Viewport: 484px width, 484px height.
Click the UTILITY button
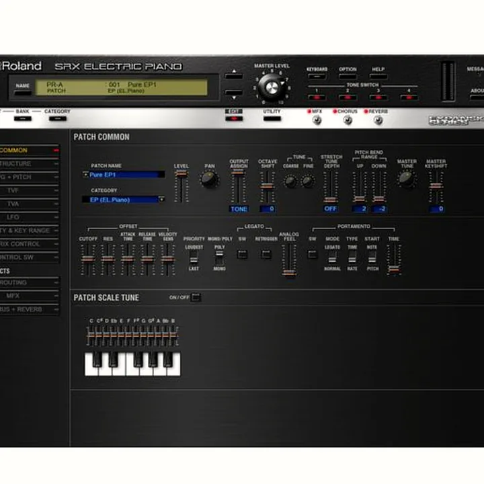pyautogui.click(x=272, y=118)
